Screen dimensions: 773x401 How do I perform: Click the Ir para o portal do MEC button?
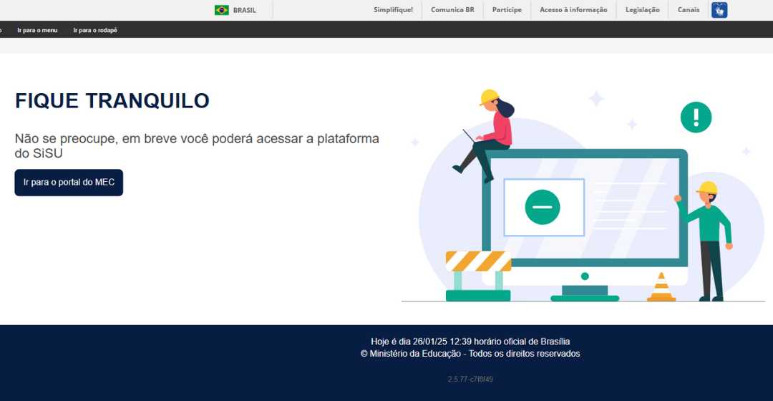coord(69,183)
